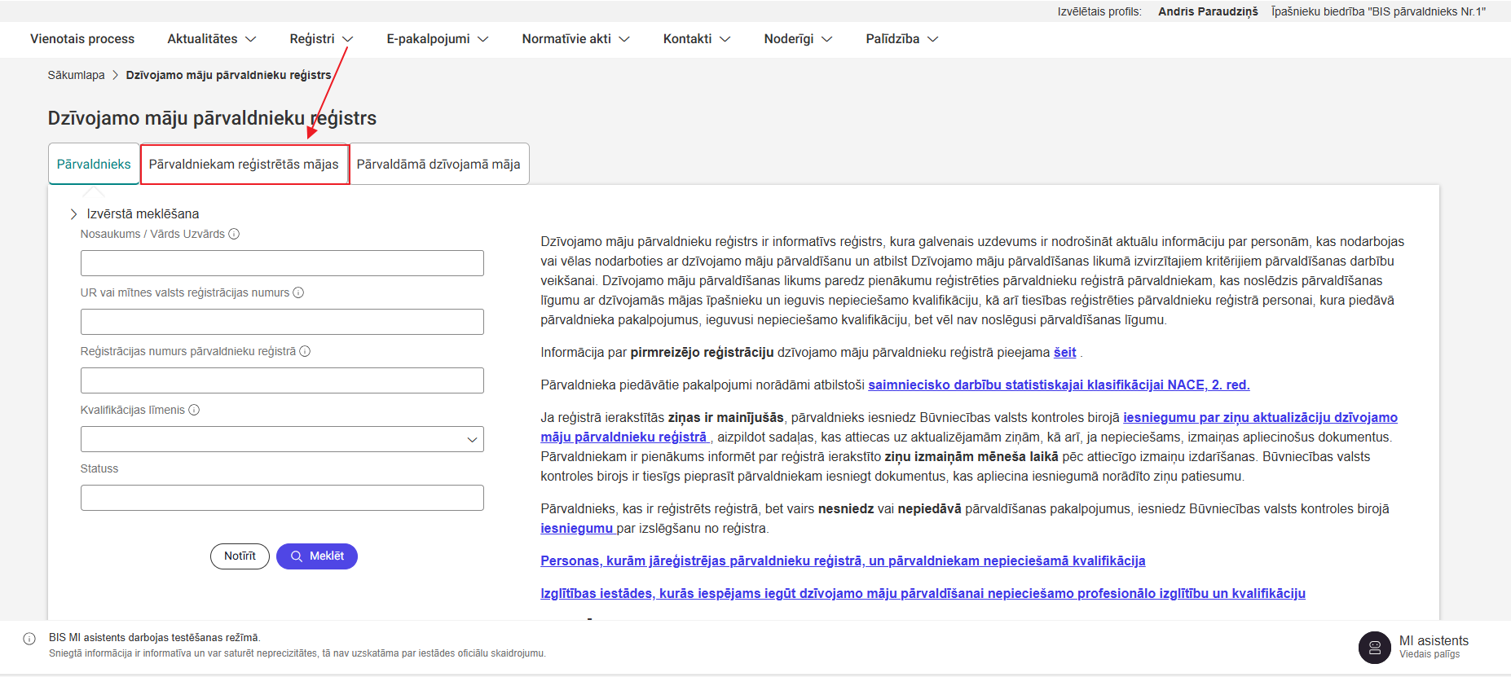Open the NACE 2. red. classification link
The image size is (1511, 677).
click(x=1058, y=385)
